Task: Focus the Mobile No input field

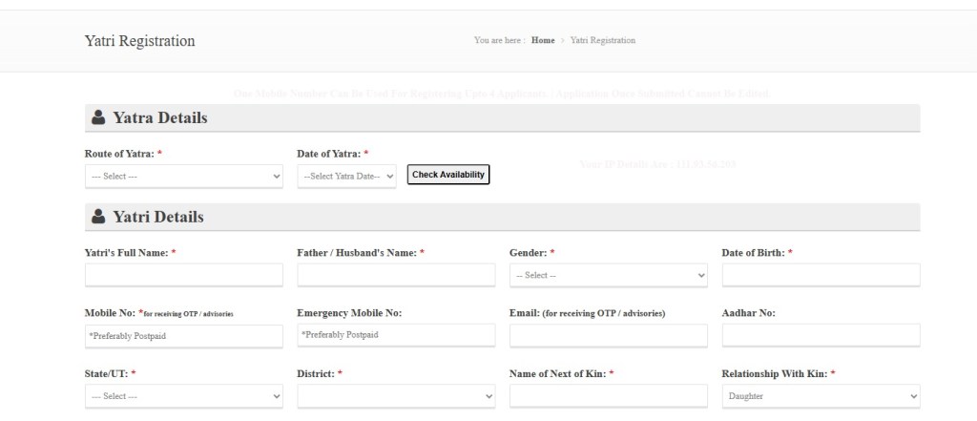Action: tap(184, 335)
